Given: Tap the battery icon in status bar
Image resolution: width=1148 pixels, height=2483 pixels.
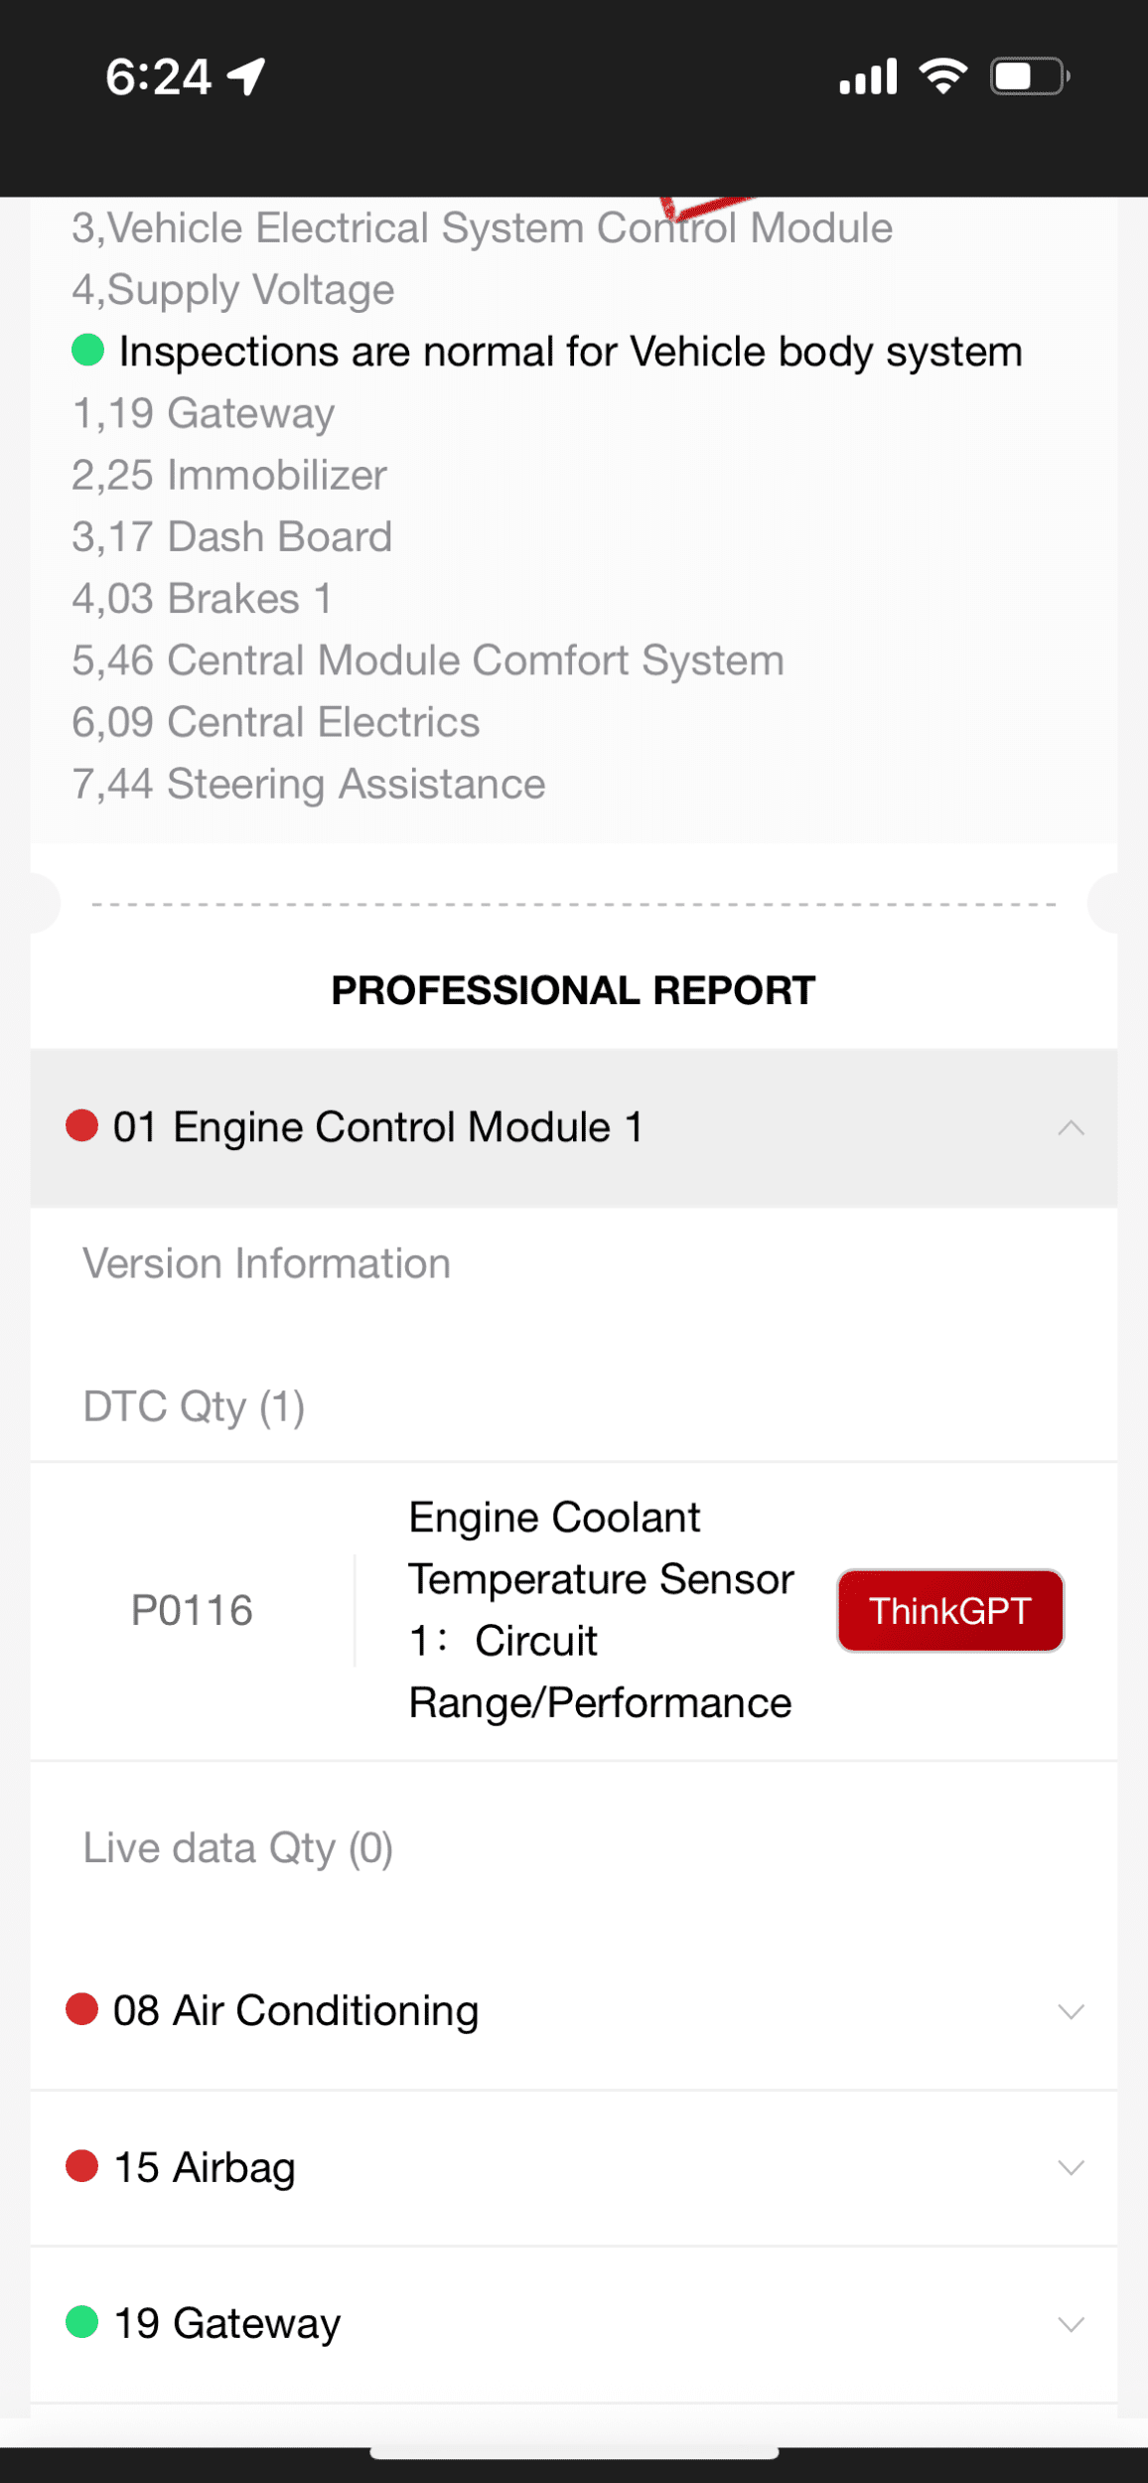Looking at the screenshot, I should point(1029,76).
